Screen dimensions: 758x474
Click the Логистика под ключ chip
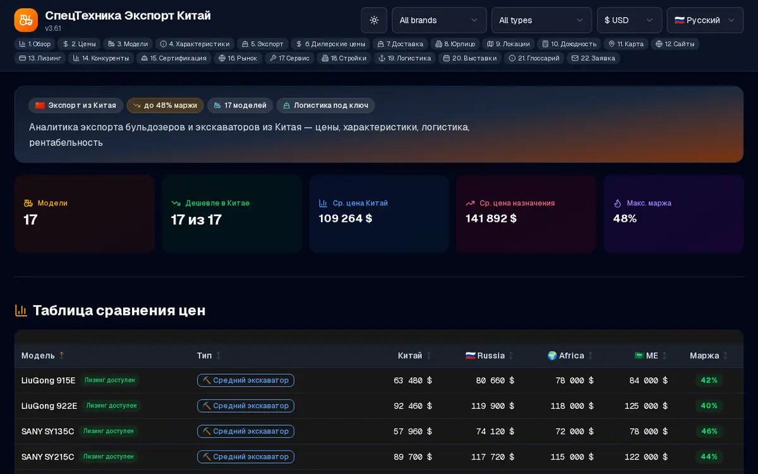coord(326,106)
